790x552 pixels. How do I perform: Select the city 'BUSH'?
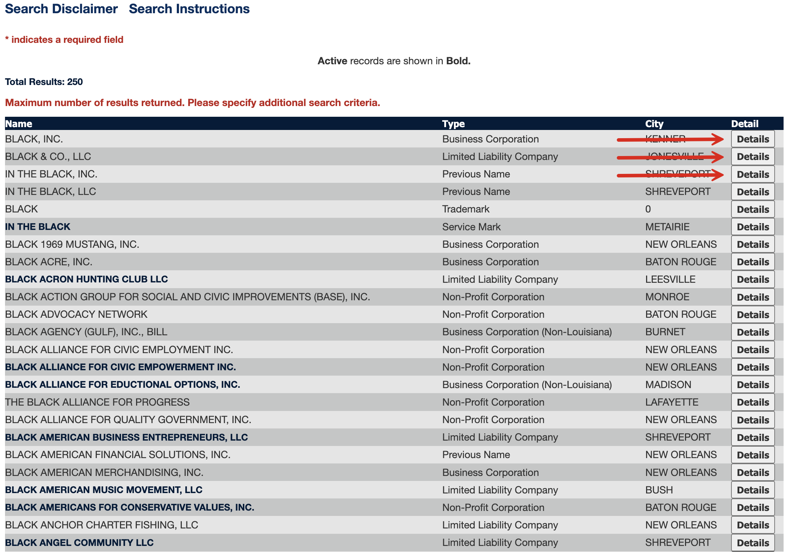[659, 490]
